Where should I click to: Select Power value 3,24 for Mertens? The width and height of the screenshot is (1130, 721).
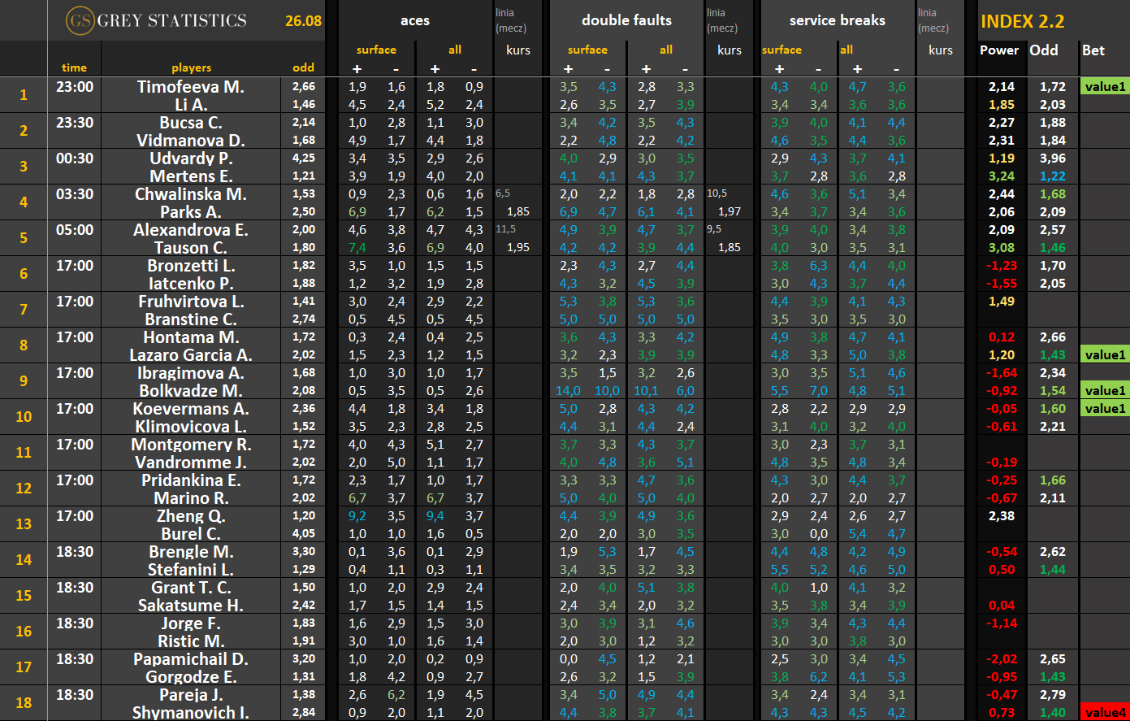click(1001, 176)
